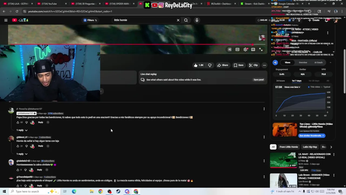Select the 'Latin Hip Hop' chip

310,147
